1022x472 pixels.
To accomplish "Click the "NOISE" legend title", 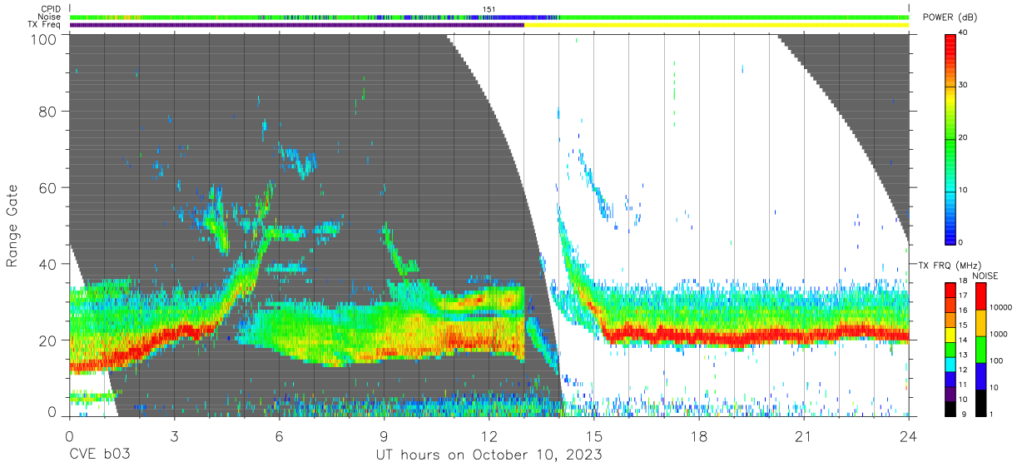I will (985, 276).
